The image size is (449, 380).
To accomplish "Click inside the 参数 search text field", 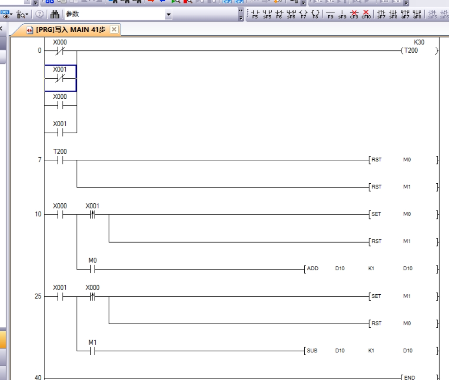I will click(x=113, y=15).
